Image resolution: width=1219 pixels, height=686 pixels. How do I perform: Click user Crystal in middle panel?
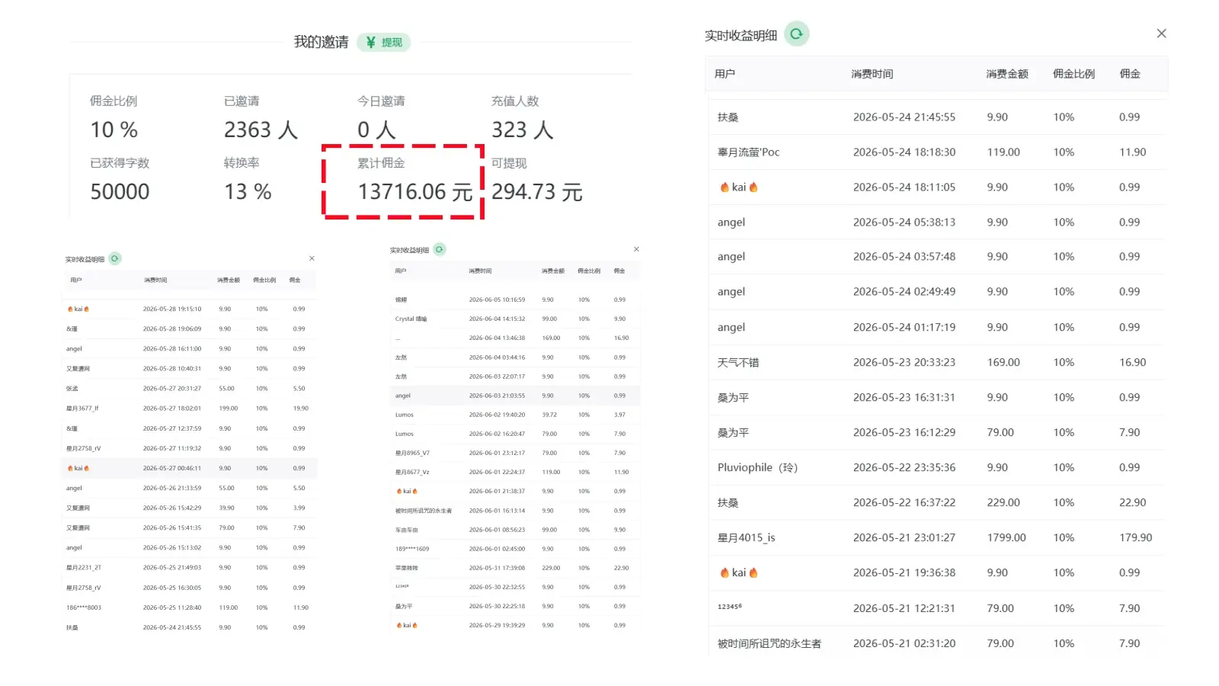tap(411, 319)
